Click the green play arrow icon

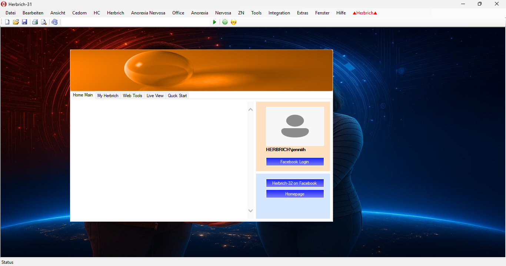coord(214,22)
